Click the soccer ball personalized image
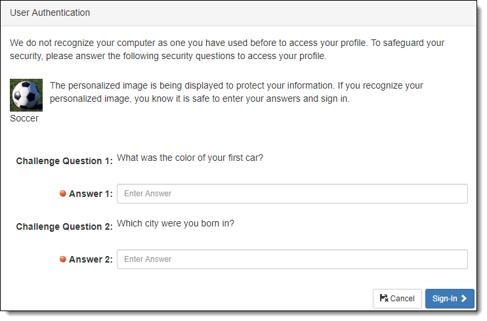The height and width of the screenshot is (321, 487). coord(26,95)
